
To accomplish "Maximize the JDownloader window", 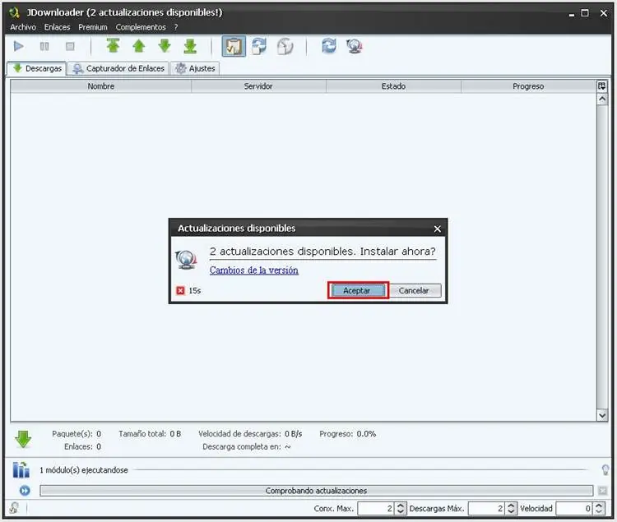I will click(x=585, y=13).
